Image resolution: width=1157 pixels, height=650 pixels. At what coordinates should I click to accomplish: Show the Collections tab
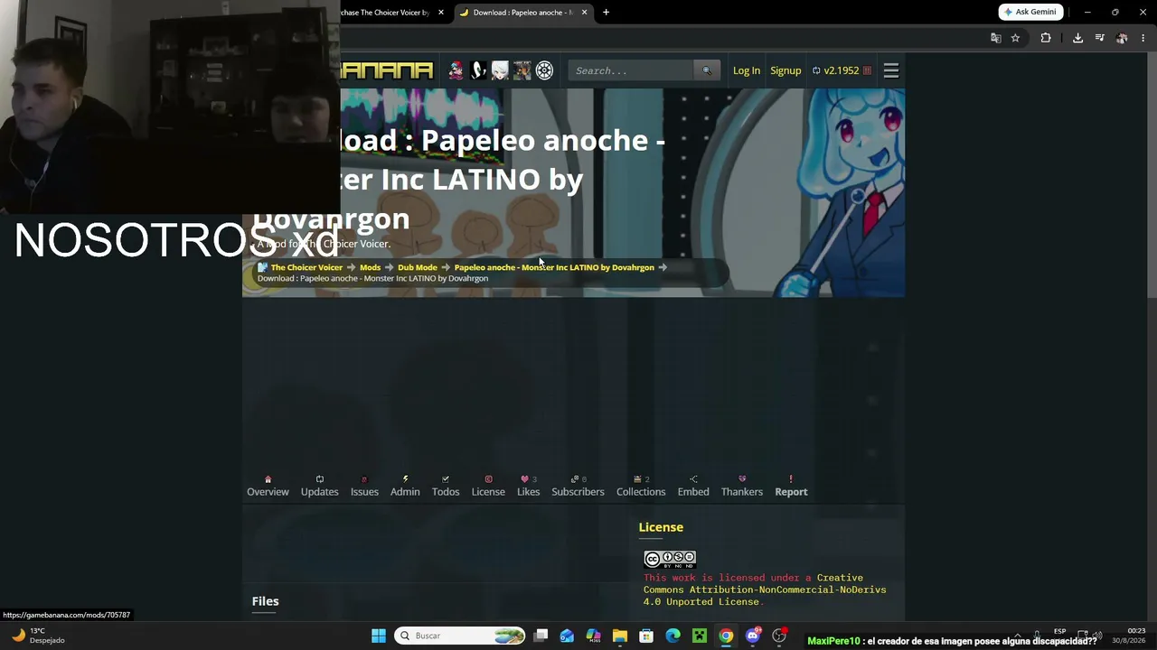point(641,486)
